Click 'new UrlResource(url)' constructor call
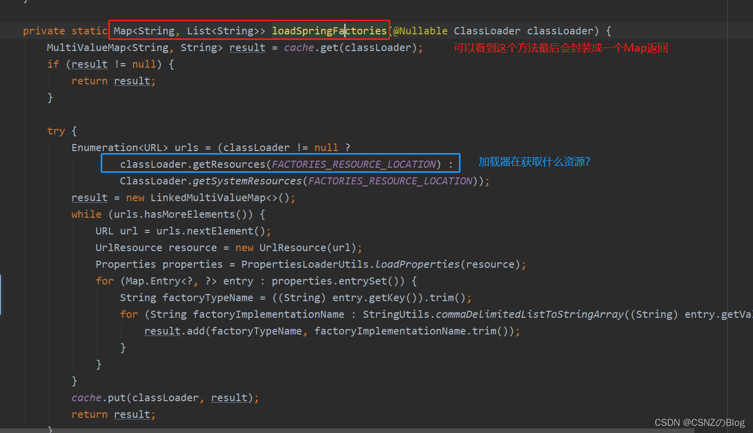This screenshot has width=753, height=433. tap(296, 248)
